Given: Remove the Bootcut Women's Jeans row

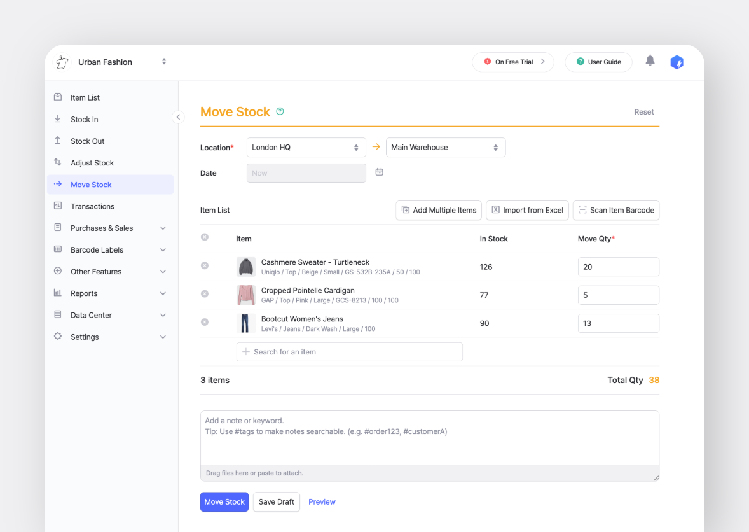Looking at the screenshot, I should [x=205, y=322].
